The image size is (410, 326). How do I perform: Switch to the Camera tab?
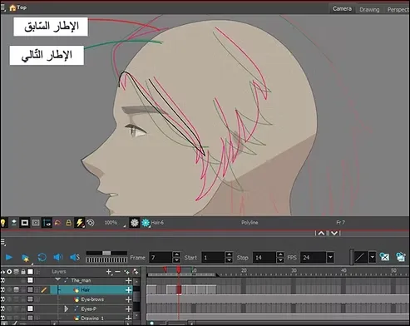[342, 8]
